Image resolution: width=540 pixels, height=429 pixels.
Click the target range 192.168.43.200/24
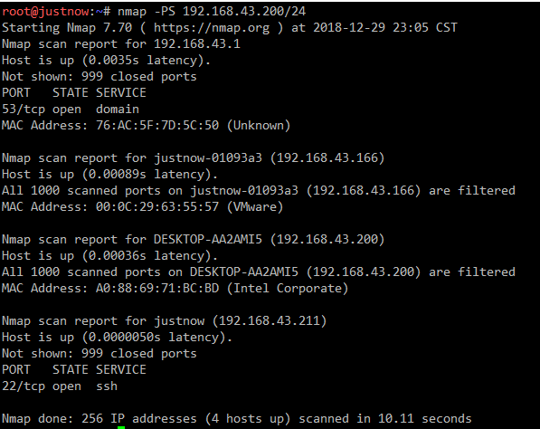pos(244,12)
